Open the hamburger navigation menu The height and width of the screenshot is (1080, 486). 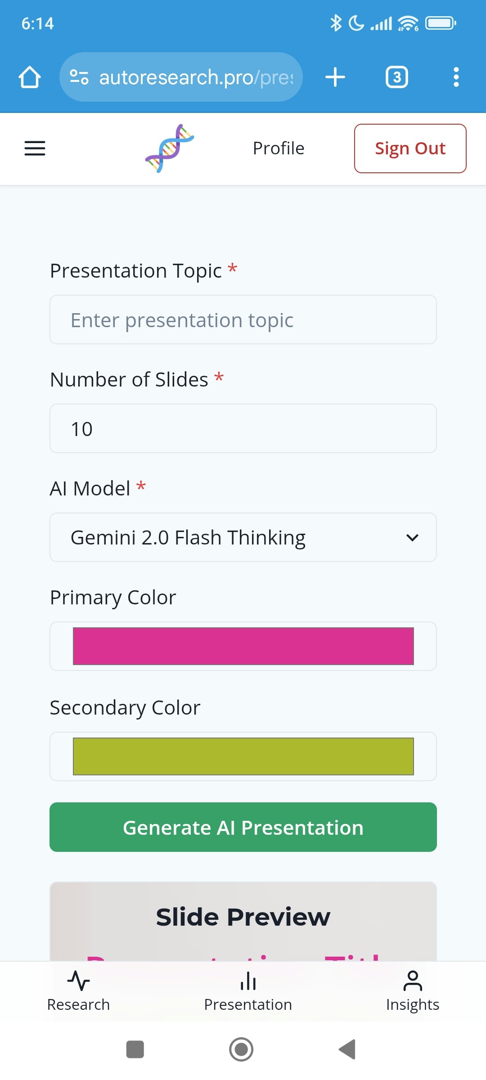(35, 148)
